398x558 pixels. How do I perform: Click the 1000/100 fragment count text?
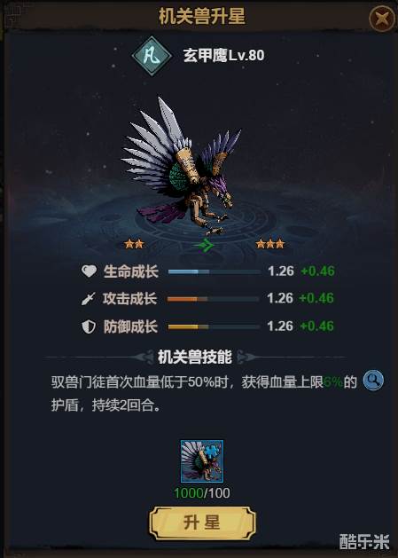pyautogui.click(x=202, y=493)
